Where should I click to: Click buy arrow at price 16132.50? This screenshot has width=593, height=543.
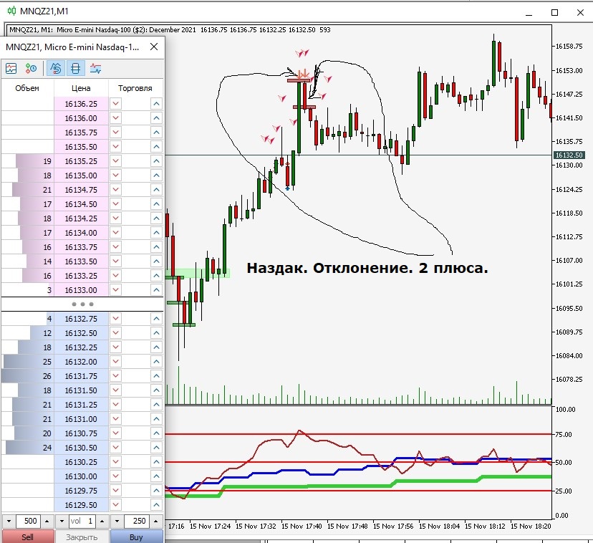(156, 333)
